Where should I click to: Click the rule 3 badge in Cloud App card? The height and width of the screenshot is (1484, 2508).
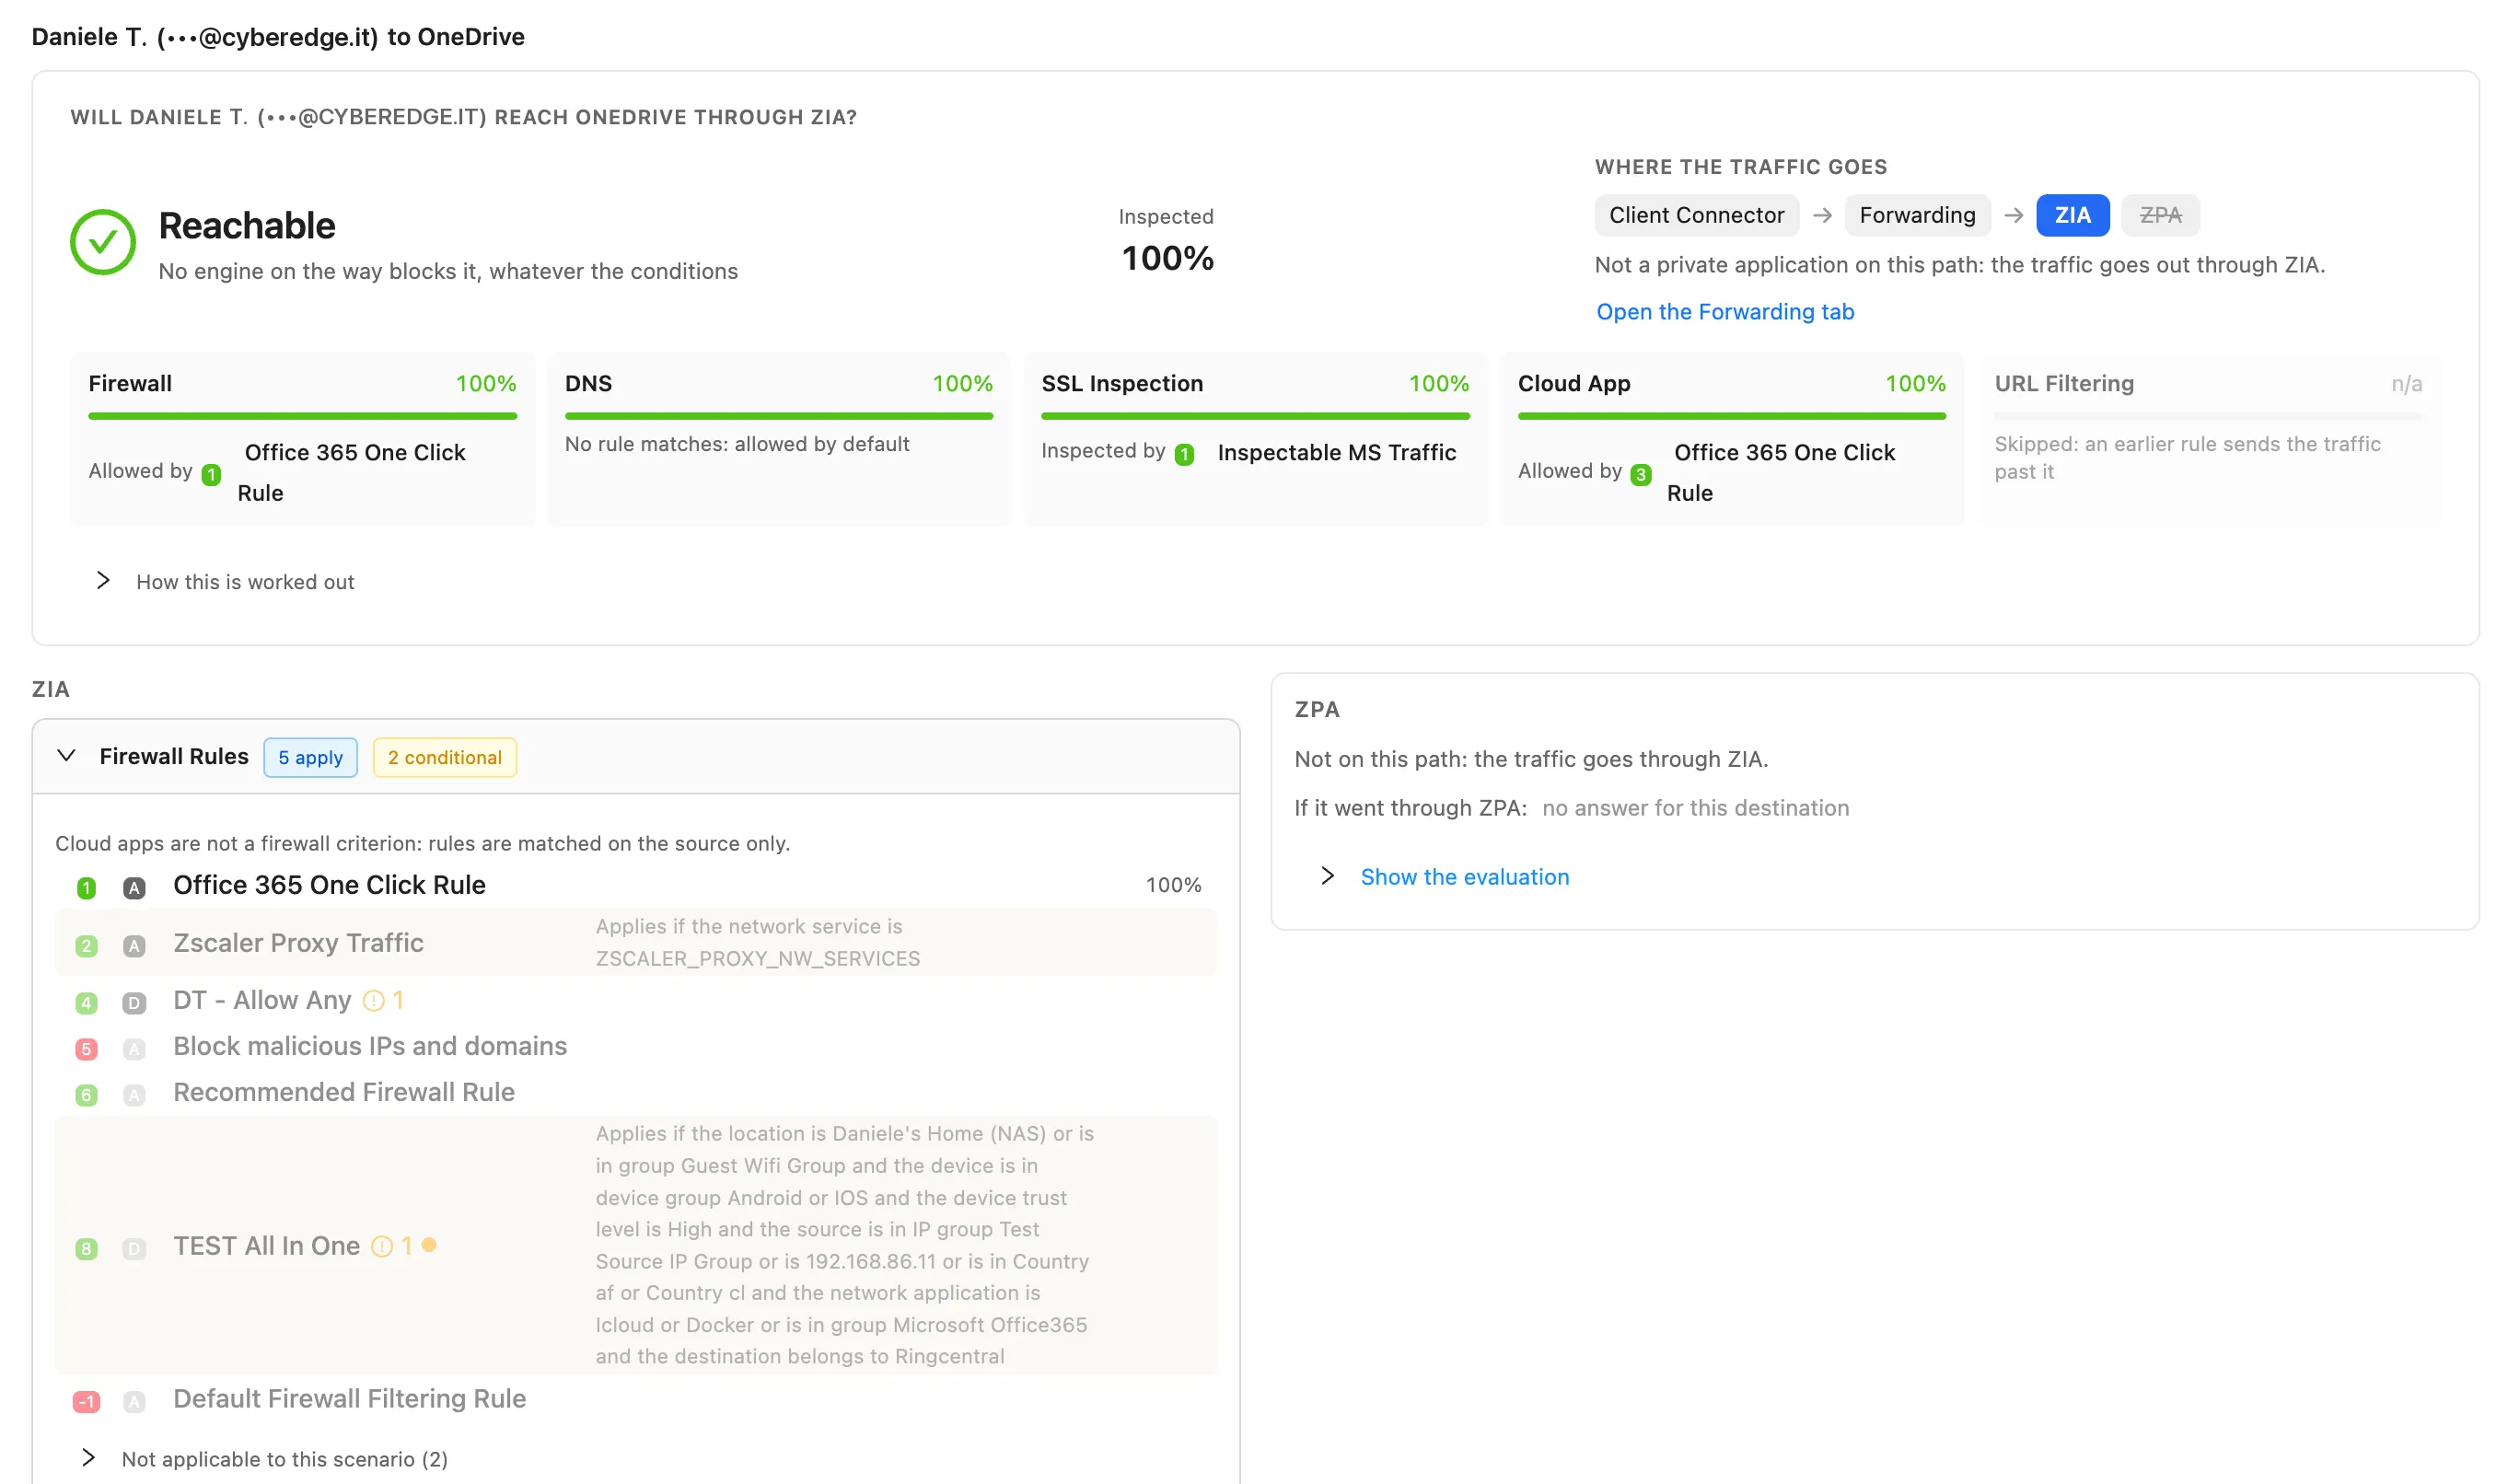tap(1641, 475)
